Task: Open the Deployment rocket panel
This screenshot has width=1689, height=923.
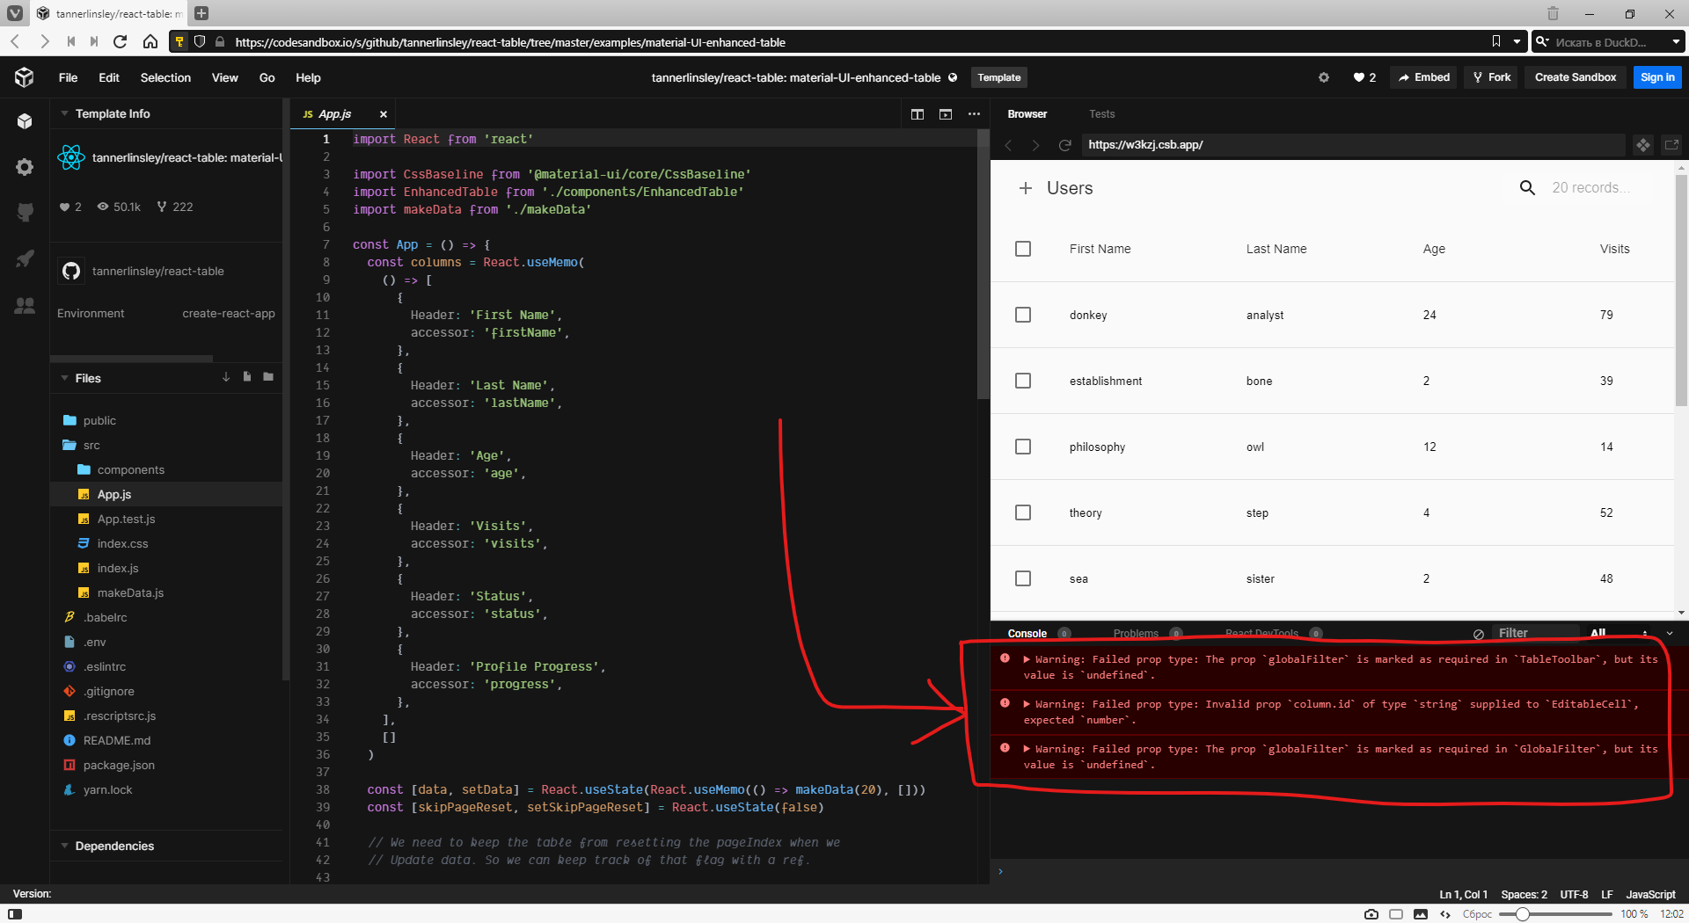Action: [x=25, y=258]
